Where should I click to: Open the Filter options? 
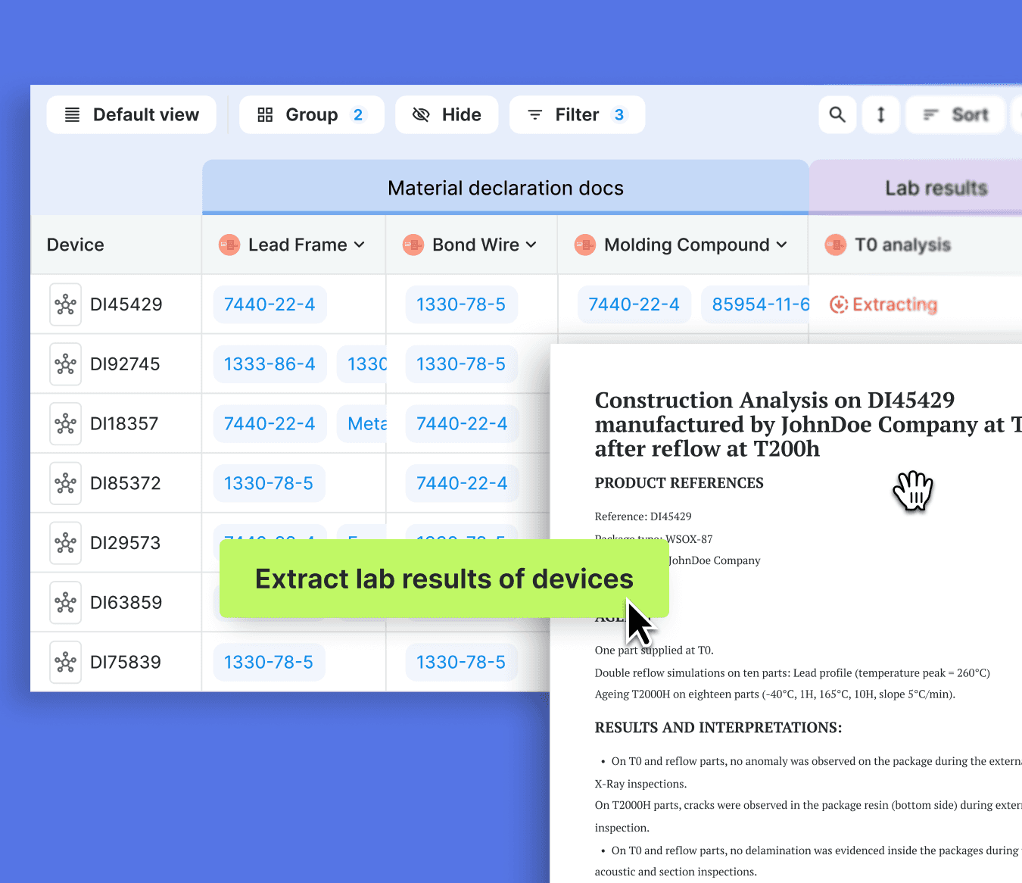(577, 115)
